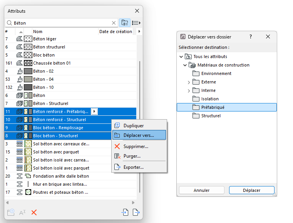The width and height of the screenshot is (293, 223).
Task: Click composite icon of Sol béton avec carreaux
Action: pyautogui.click(x=19, y=144)
